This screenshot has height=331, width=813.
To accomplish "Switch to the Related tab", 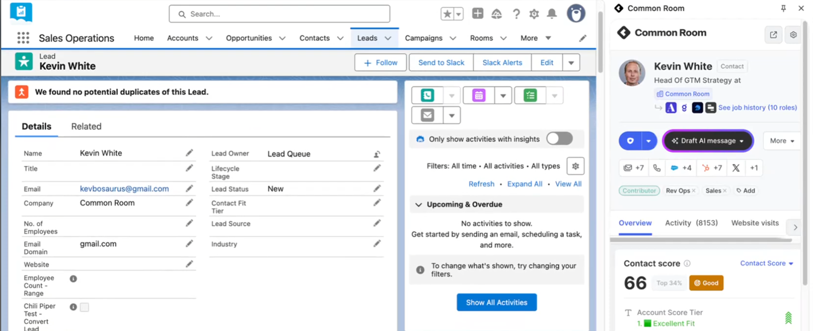I will point(86,126).
